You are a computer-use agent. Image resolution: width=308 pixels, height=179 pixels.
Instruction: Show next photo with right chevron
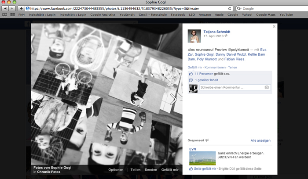pyautogui.click(x=174, y=99)
